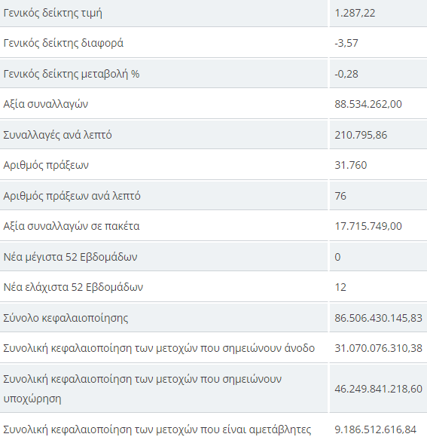The width and height of the screenshot is (427, 440).
Task: Select the value 1.287,22
Action: tap(355, 14)
